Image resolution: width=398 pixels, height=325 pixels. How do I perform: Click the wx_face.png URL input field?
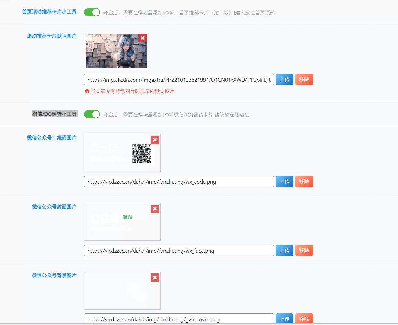pos(179,251)
